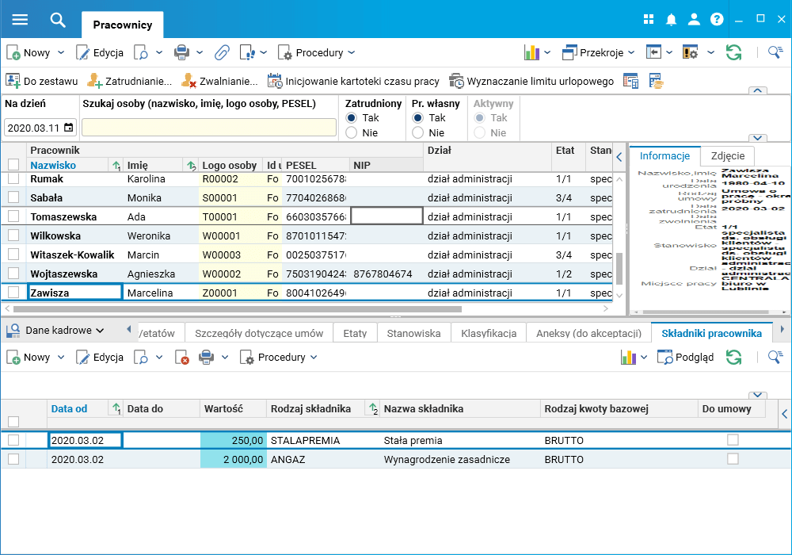Click the help question mark icon
The image size is (792, 555).
717,20
